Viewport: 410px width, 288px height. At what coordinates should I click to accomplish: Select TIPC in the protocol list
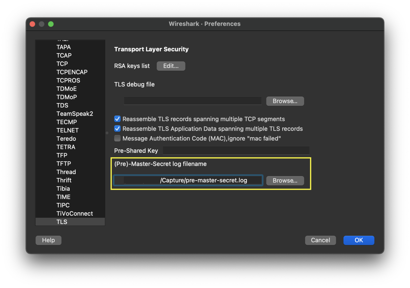70,205
